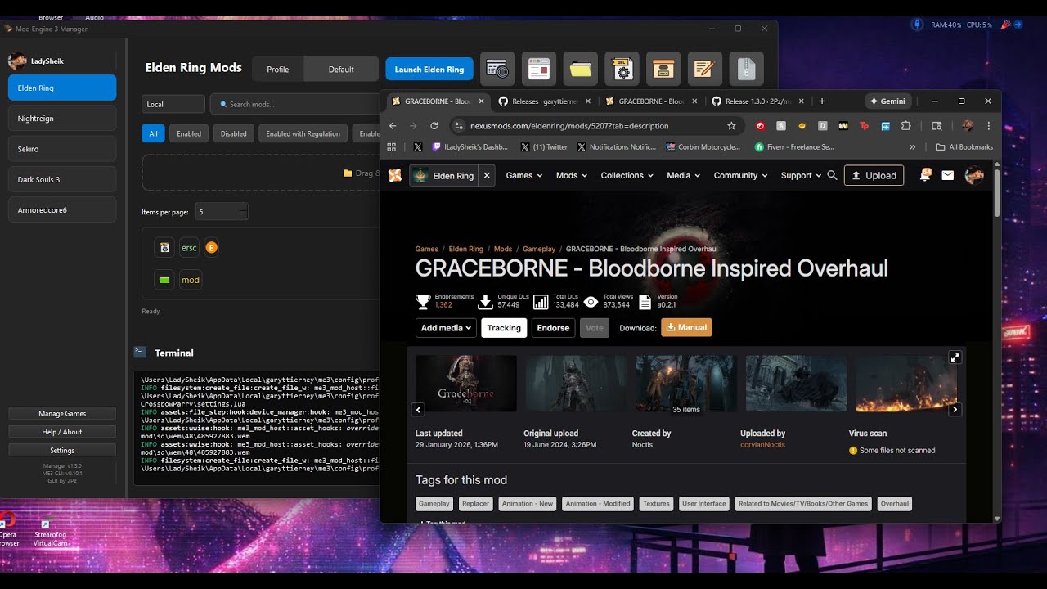Open the Chrome three-dot menu

989,126
